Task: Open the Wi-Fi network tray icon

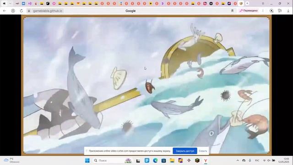Action: pos(265,160)
